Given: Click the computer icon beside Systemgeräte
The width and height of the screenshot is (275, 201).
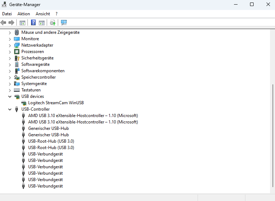Looking at the screenshot, I should tap(17, 84).
